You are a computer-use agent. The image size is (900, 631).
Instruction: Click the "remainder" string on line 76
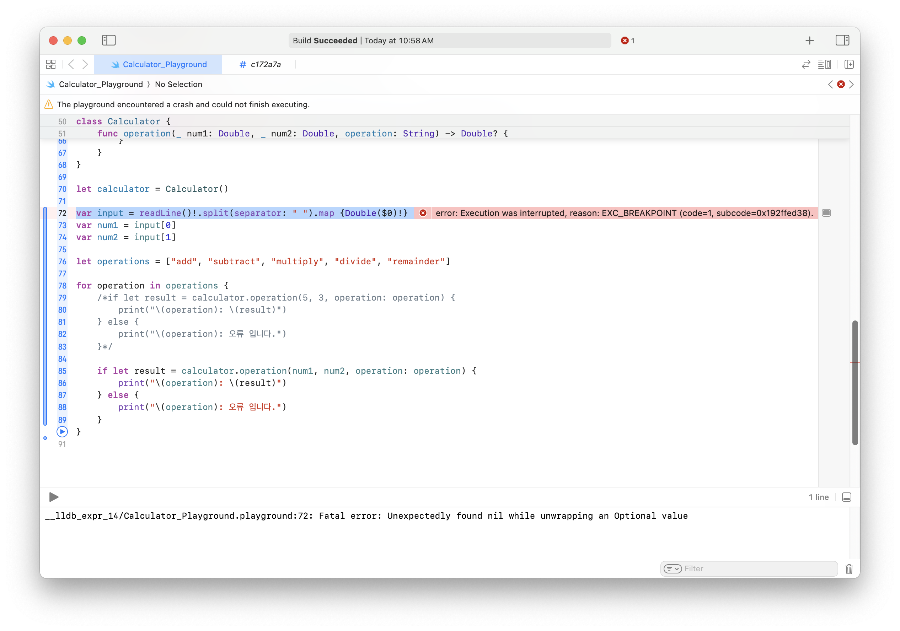pyautogui.click(x=416, y=261)
